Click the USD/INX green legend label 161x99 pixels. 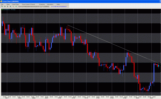click(9, 9)
